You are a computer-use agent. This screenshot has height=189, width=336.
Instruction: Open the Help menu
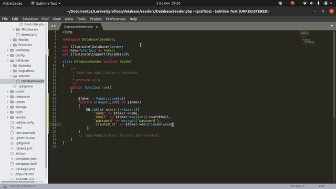[x=133, y=19]
